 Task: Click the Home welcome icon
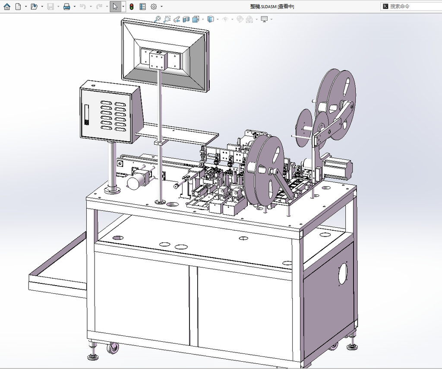click(7, 6)
